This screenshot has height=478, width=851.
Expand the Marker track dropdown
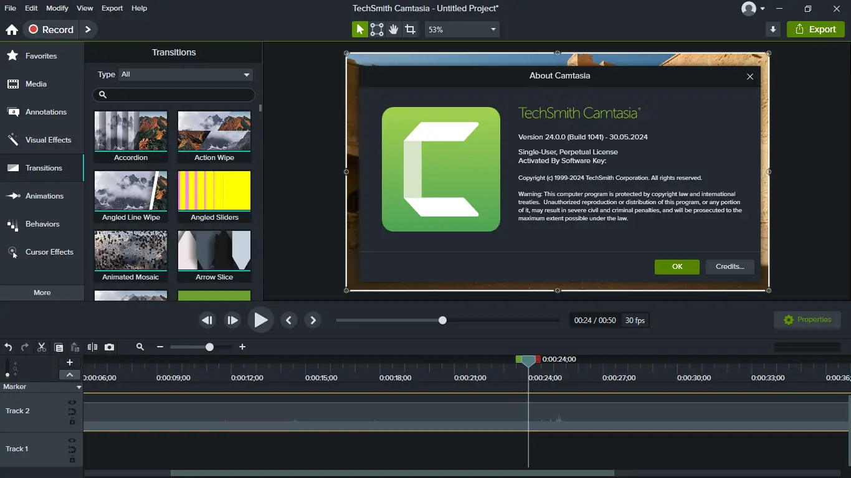point(79,387)
